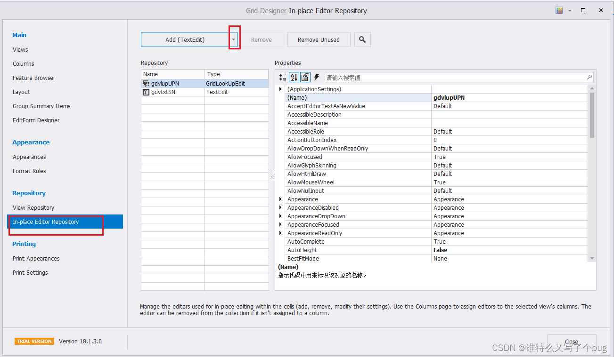Click the search magnifier in properties search box
This screenshot has width=614, height=357.
click(x=589, y=77)
